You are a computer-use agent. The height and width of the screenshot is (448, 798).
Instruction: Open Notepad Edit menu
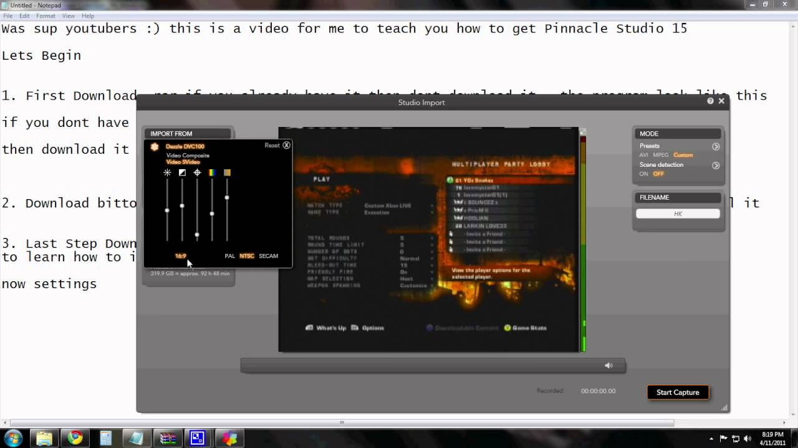24,16
